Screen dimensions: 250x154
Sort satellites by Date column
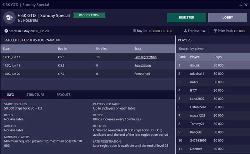(x=7, y=49)
